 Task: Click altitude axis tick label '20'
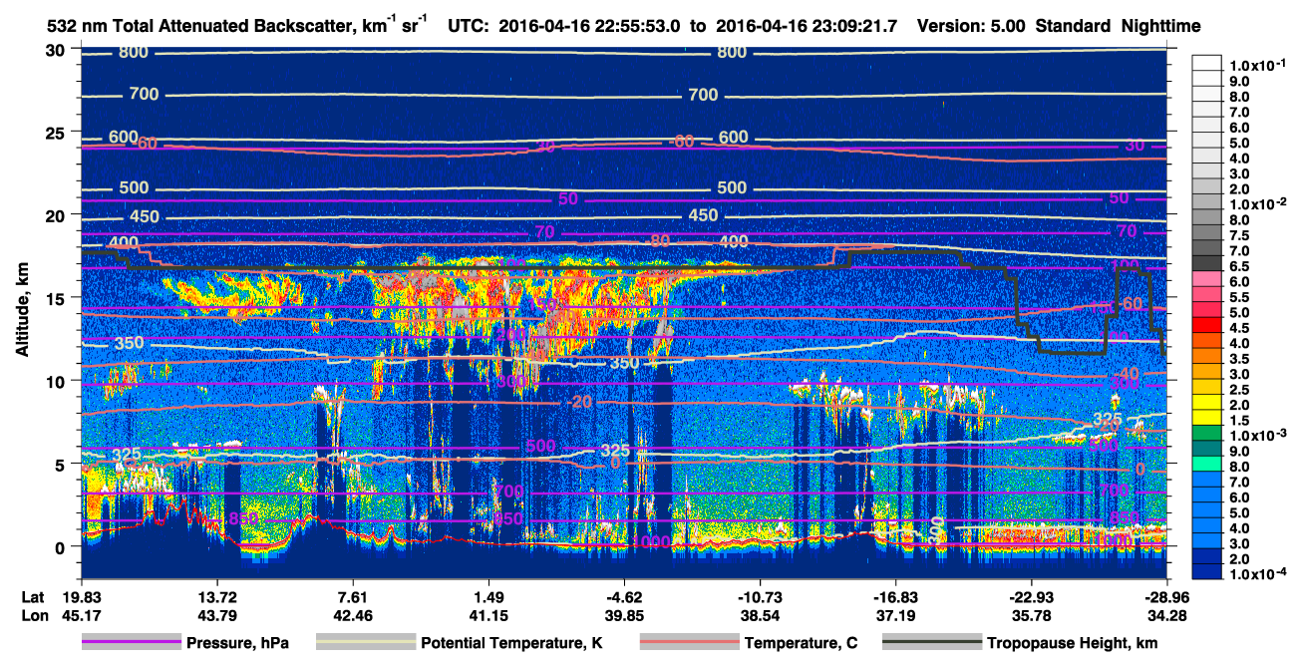[x=58, y=215]
